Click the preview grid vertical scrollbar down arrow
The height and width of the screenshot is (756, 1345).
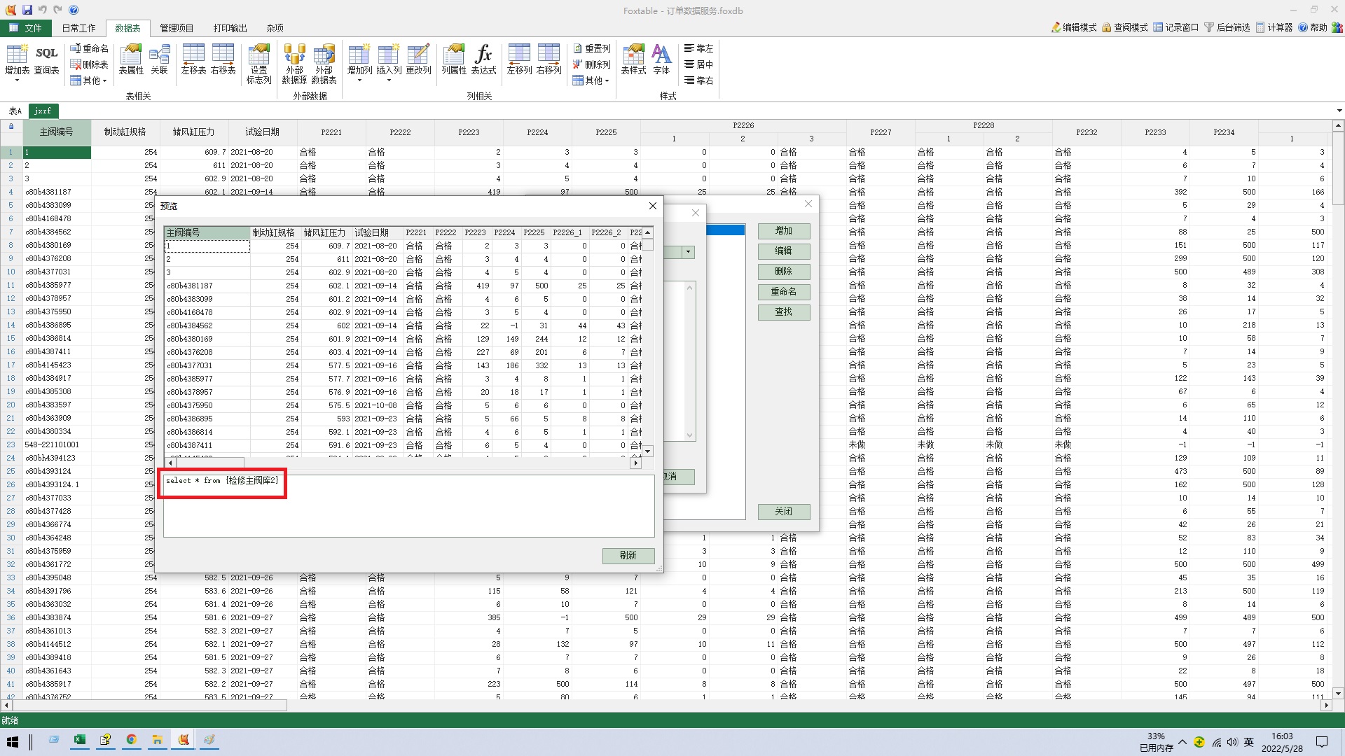point(648,451)
